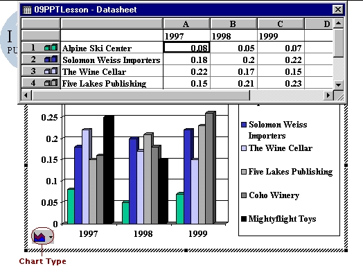
Task: Select column C header
Action: 281,24
